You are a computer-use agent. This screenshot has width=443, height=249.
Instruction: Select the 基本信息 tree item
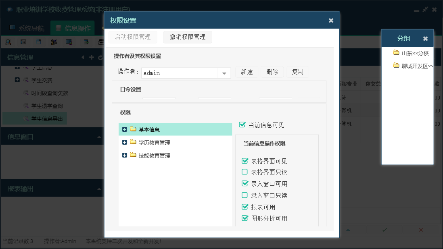(149, 130)
